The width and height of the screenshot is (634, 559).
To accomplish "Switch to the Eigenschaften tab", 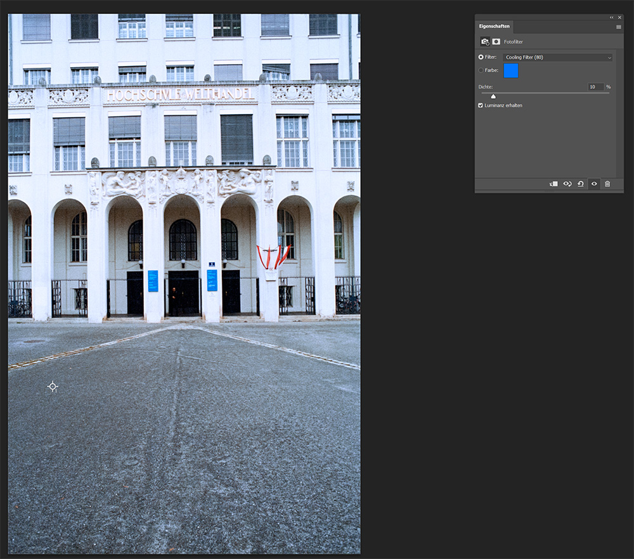I will point(494,26).
